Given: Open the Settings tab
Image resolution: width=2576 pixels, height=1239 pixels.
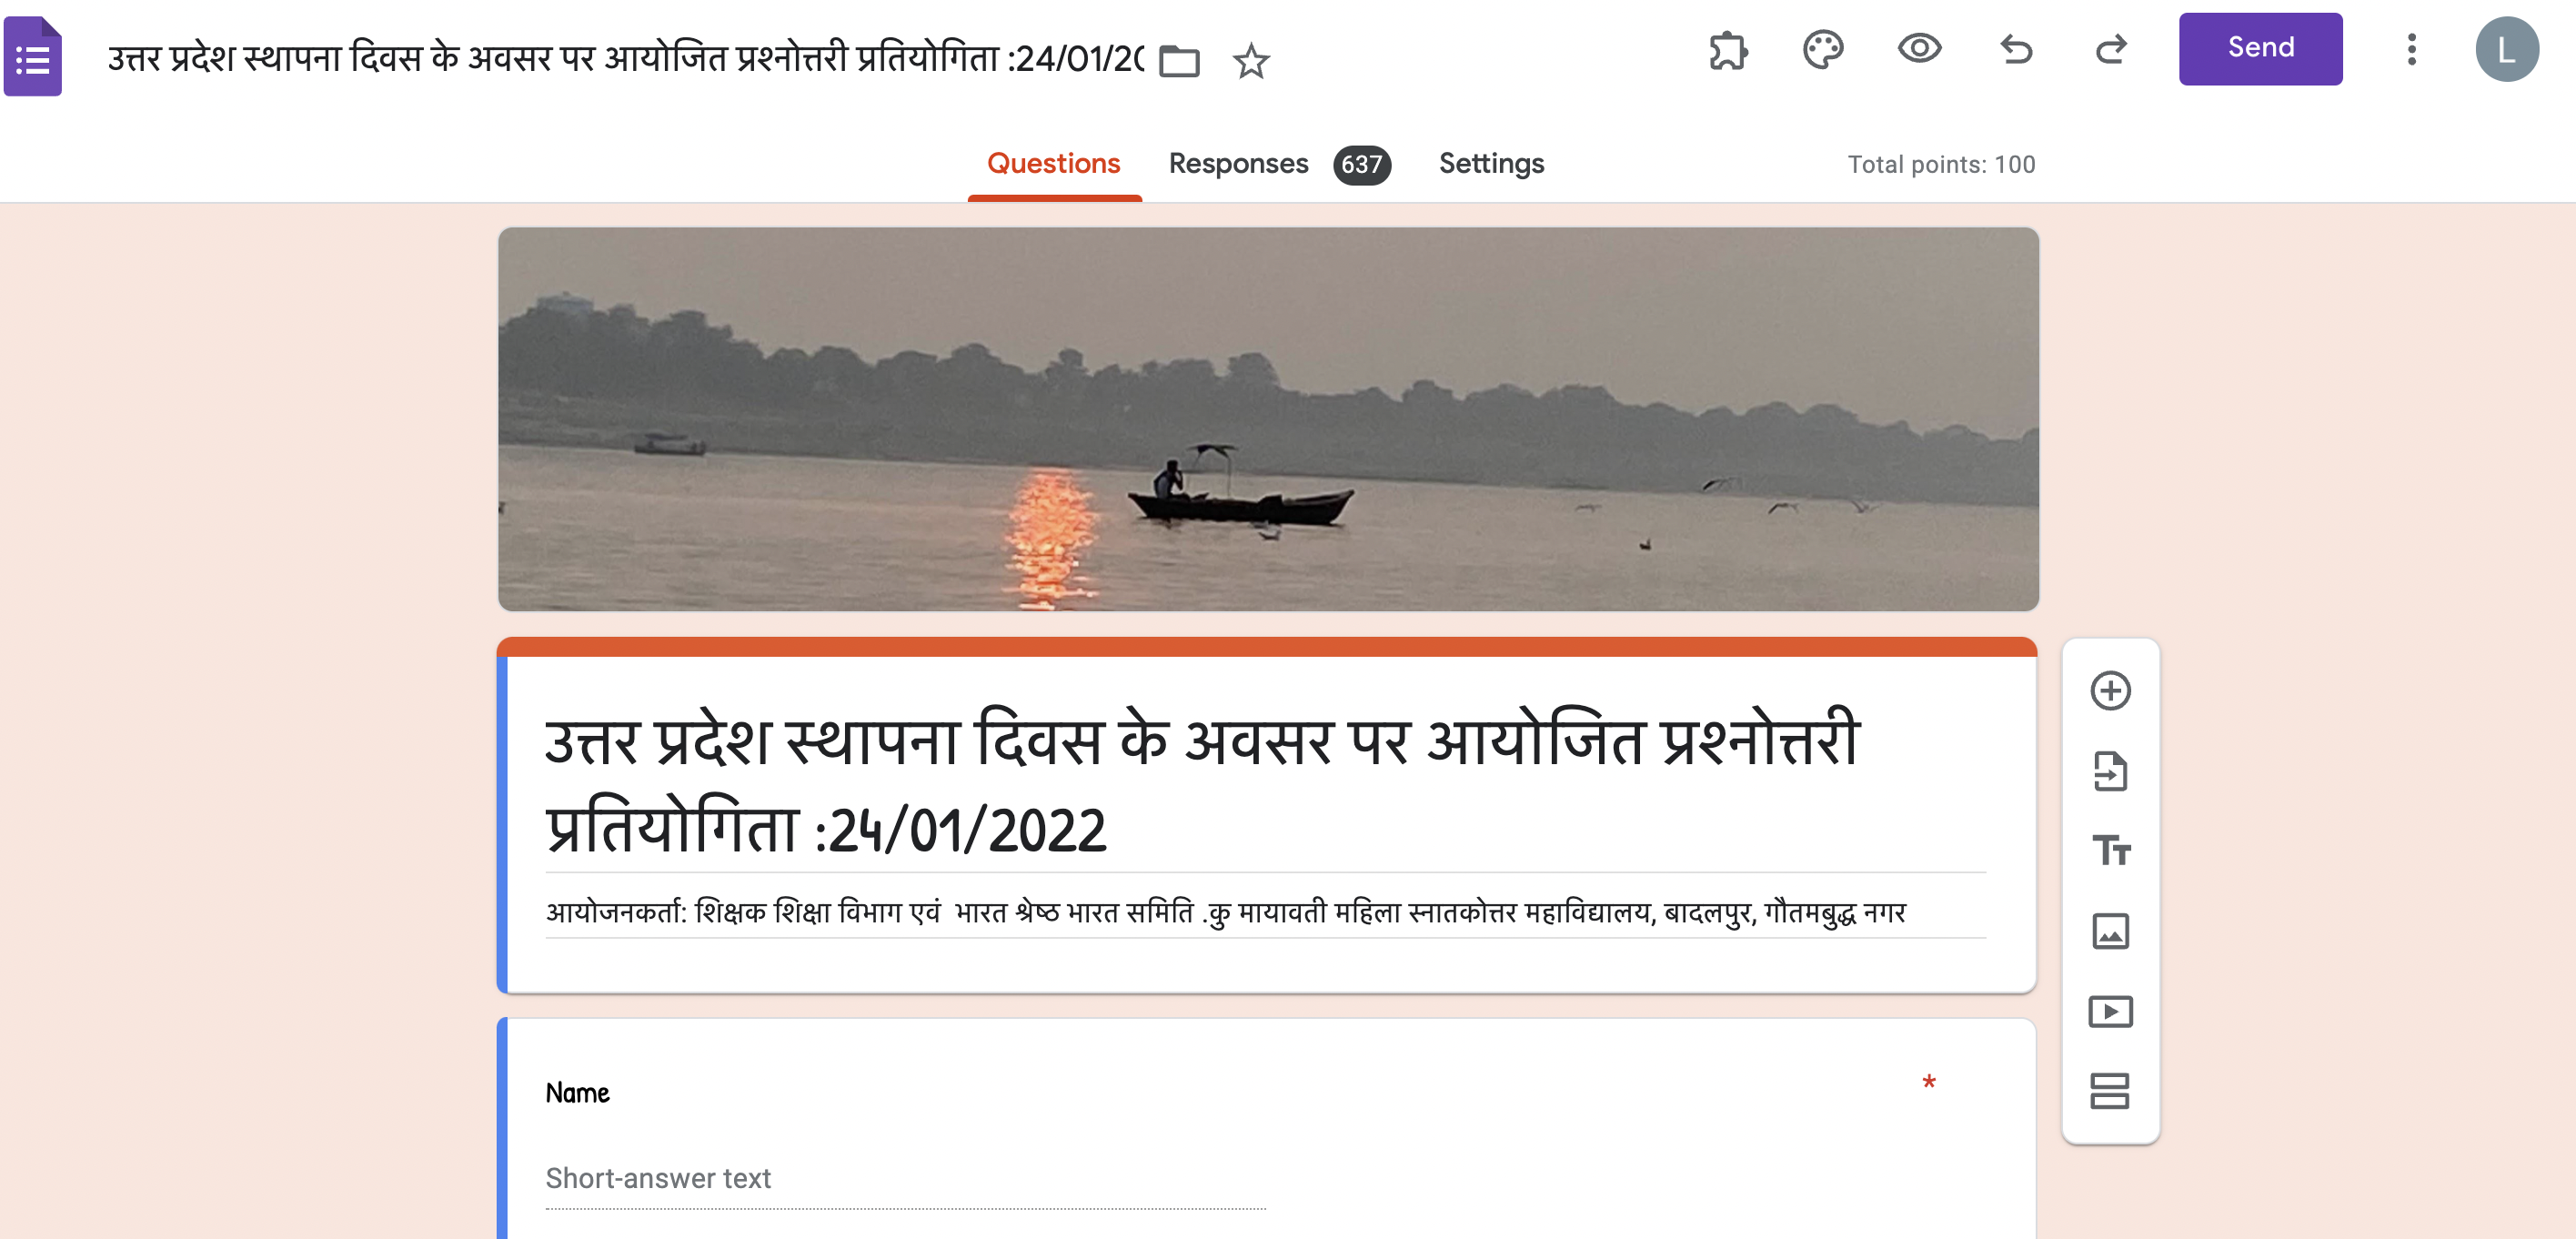Looking at the screenshot, I should 1491,164.
